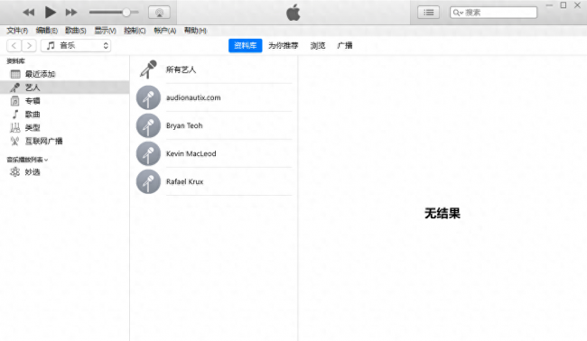Viewport: 587px width, 341px height.
Task: Switch to the 浏览 tab
Action: pos(318,46)
